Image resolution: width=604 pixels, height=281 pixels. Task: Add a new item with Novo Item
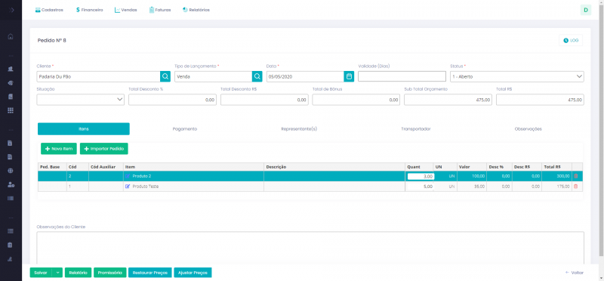coord(59,149)
